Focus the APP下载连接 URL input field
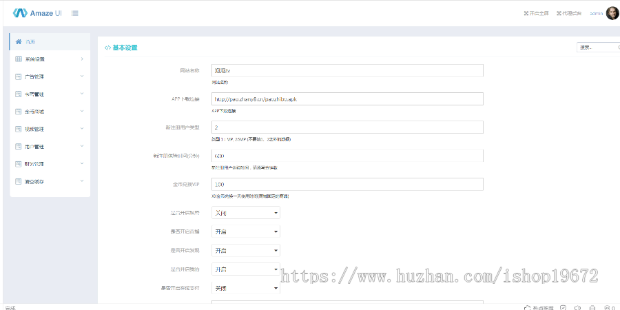Screen dimensions: 620x310 (x=348, y=99)
